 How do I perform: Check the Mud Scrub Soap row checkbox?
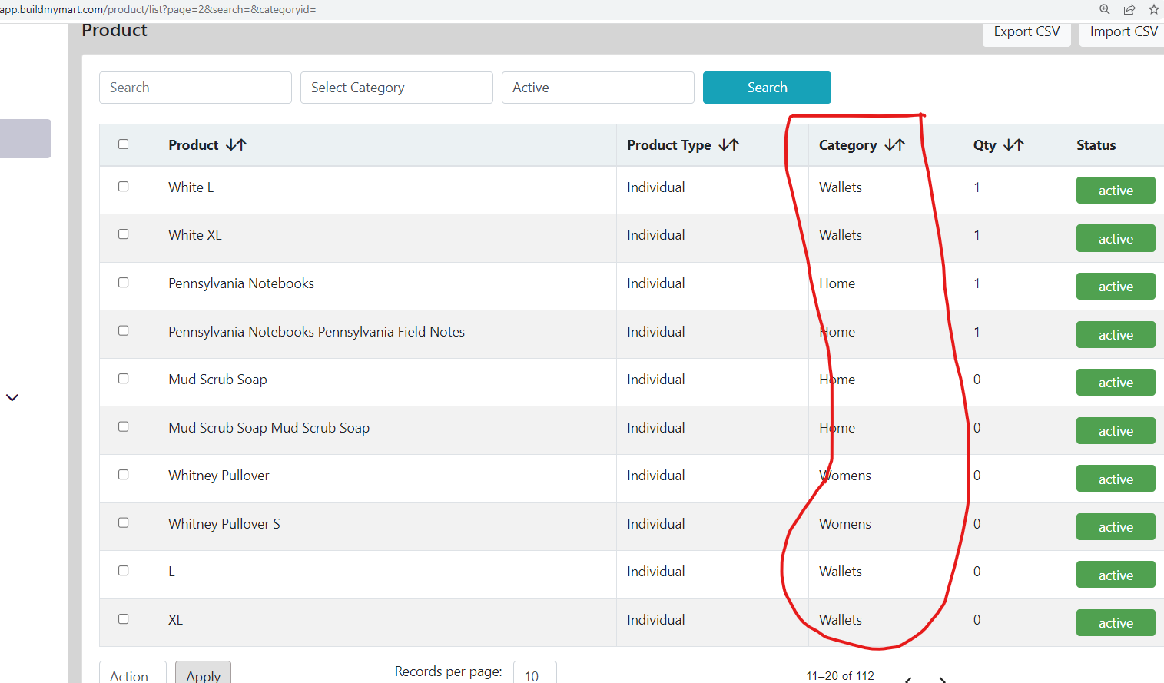pyautogui.click(x=123, y=378)
